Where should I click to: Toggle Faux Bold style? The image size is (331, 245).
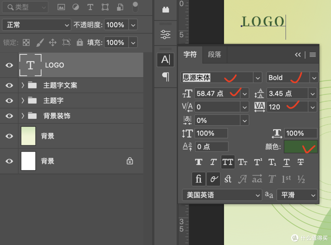tap(198, 162)
